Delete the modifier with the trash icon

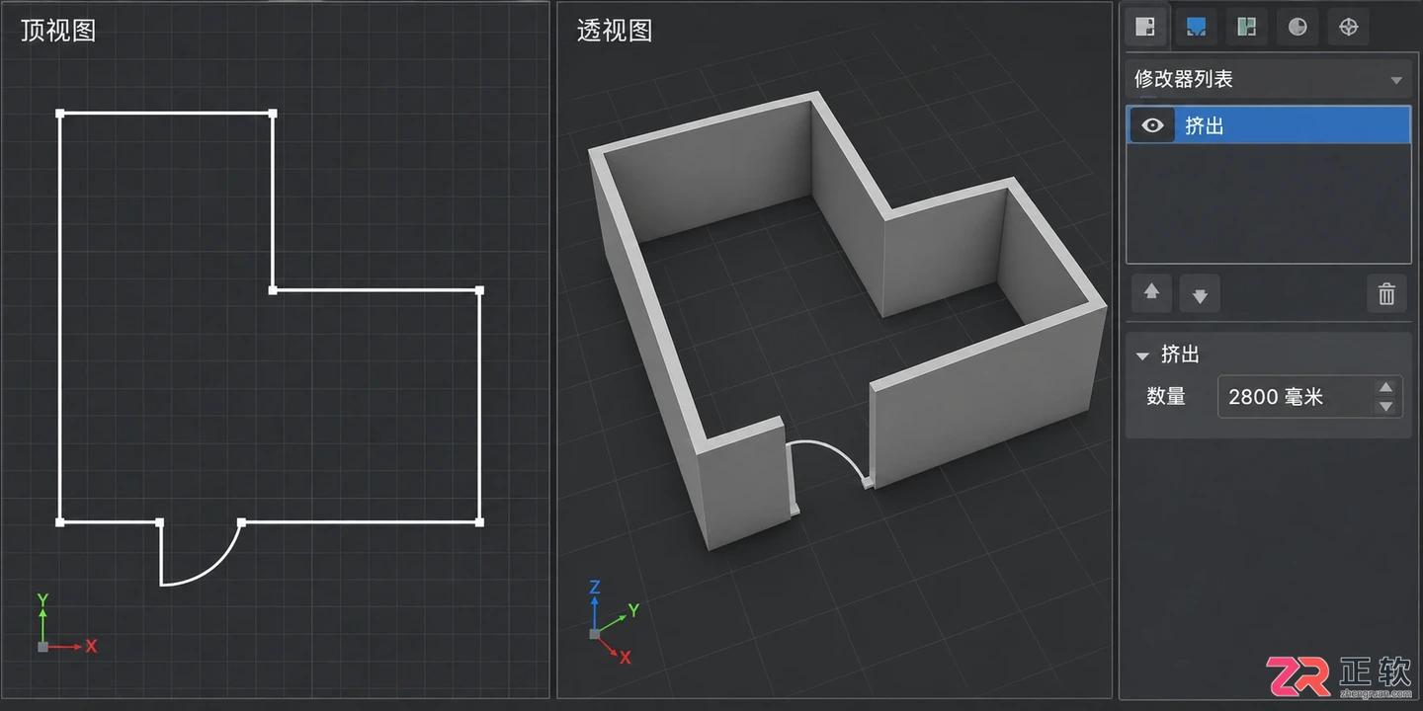(x=1386, y=293)
